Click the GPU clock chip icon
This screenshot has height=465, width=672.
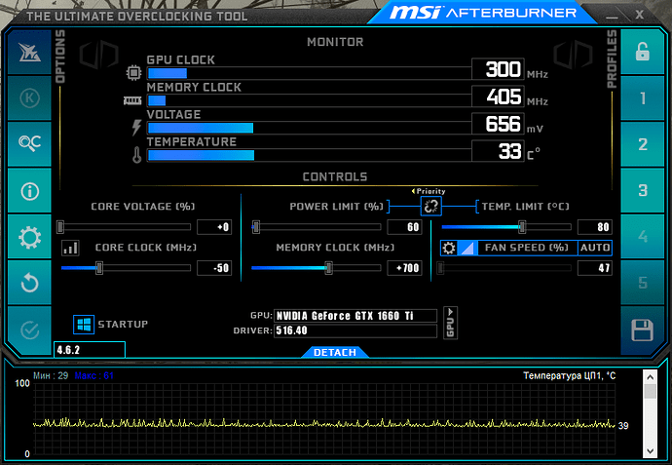pyautogui.click(x=133, y=72)
